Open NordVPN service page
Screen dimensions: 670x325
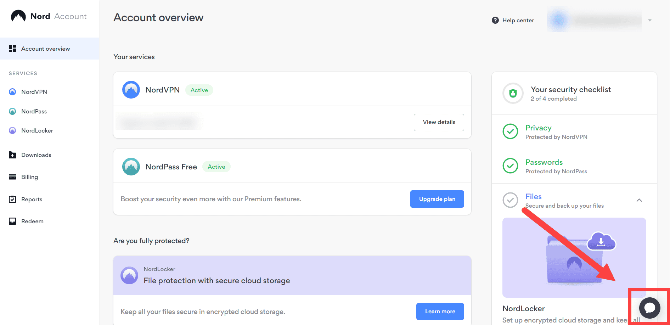pos(34,92)
